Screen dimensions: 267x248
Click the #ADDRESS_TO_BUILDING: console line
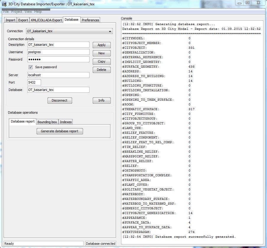coord(157,76)
